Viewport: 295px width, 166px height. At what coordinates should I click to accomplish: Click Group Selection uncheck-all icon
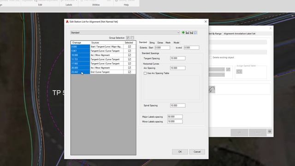pyautogui.click(x=132, y=38)
